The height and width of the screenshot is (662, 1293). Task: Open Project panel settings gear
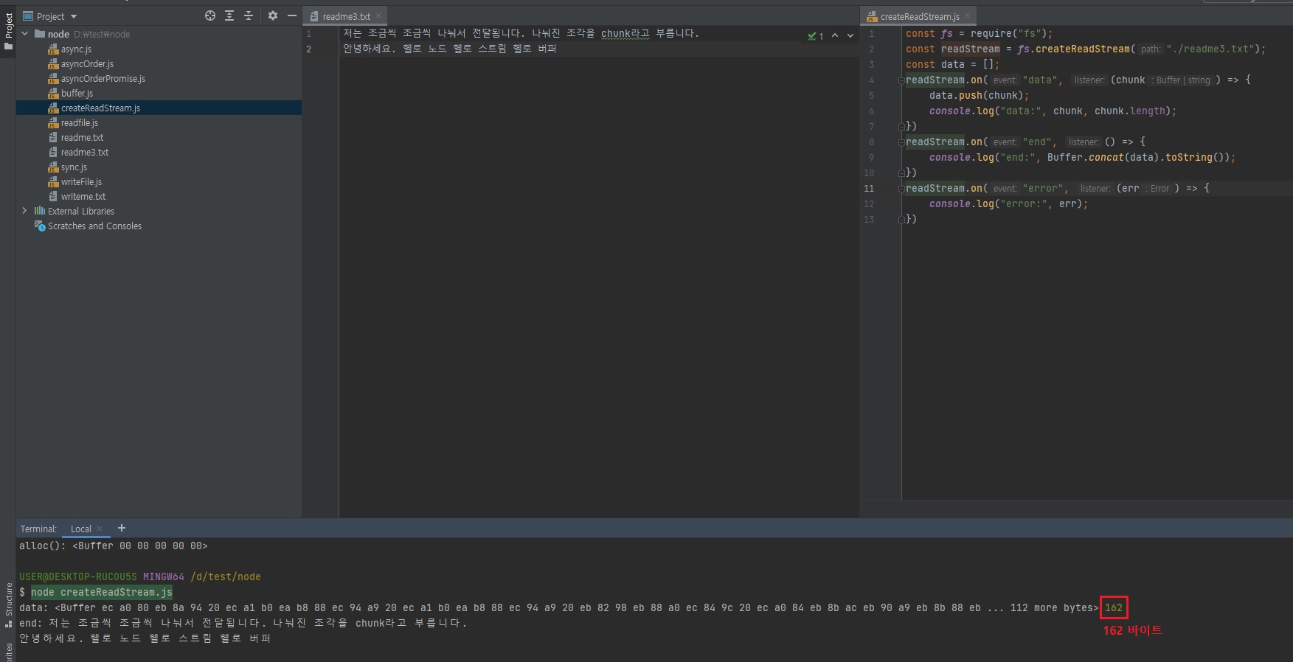273,15
